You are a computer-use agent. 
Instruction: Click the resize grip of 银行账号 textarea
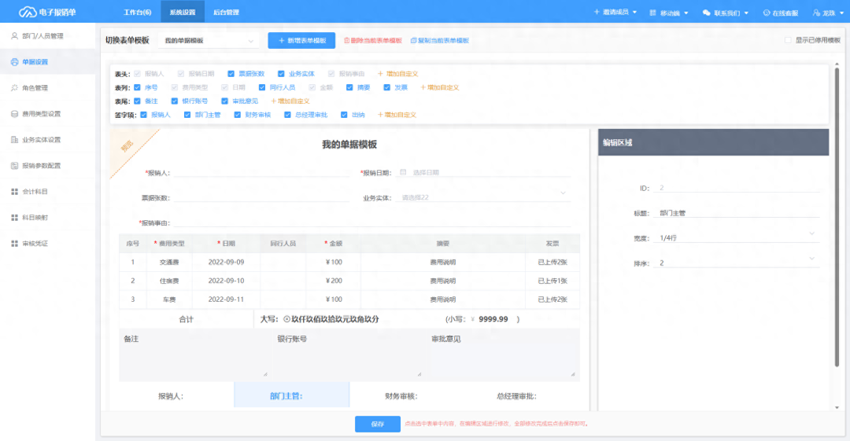pos(419,374)
